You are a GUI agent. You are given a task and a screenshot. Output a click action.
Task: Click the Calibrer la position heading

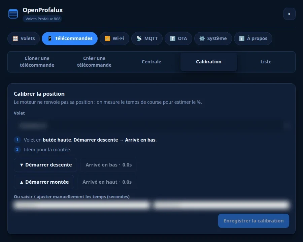pyautogui.click(x=39, y=94)
